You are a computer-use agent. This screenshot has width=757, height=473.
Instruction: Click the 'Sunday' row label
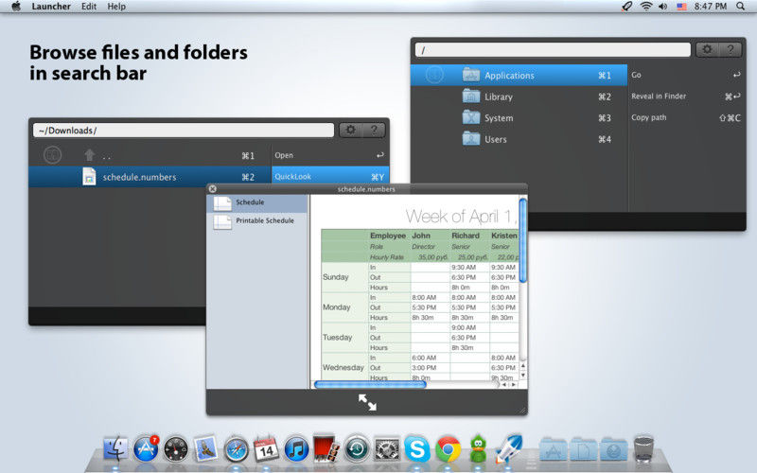coord(336,277)
